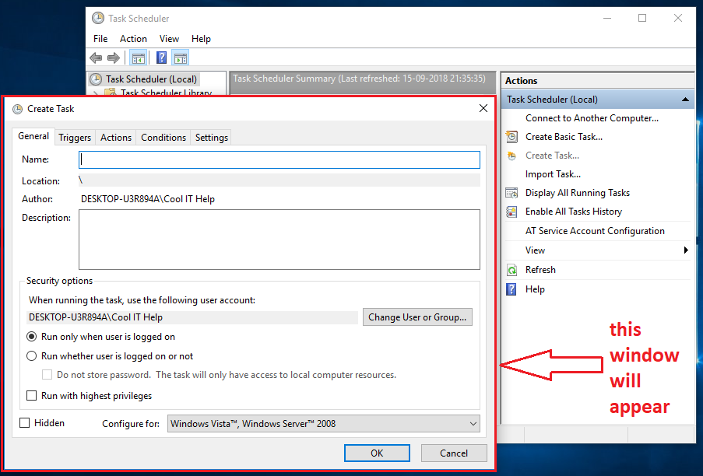Expand the View submenu arrow

point(686,250)
